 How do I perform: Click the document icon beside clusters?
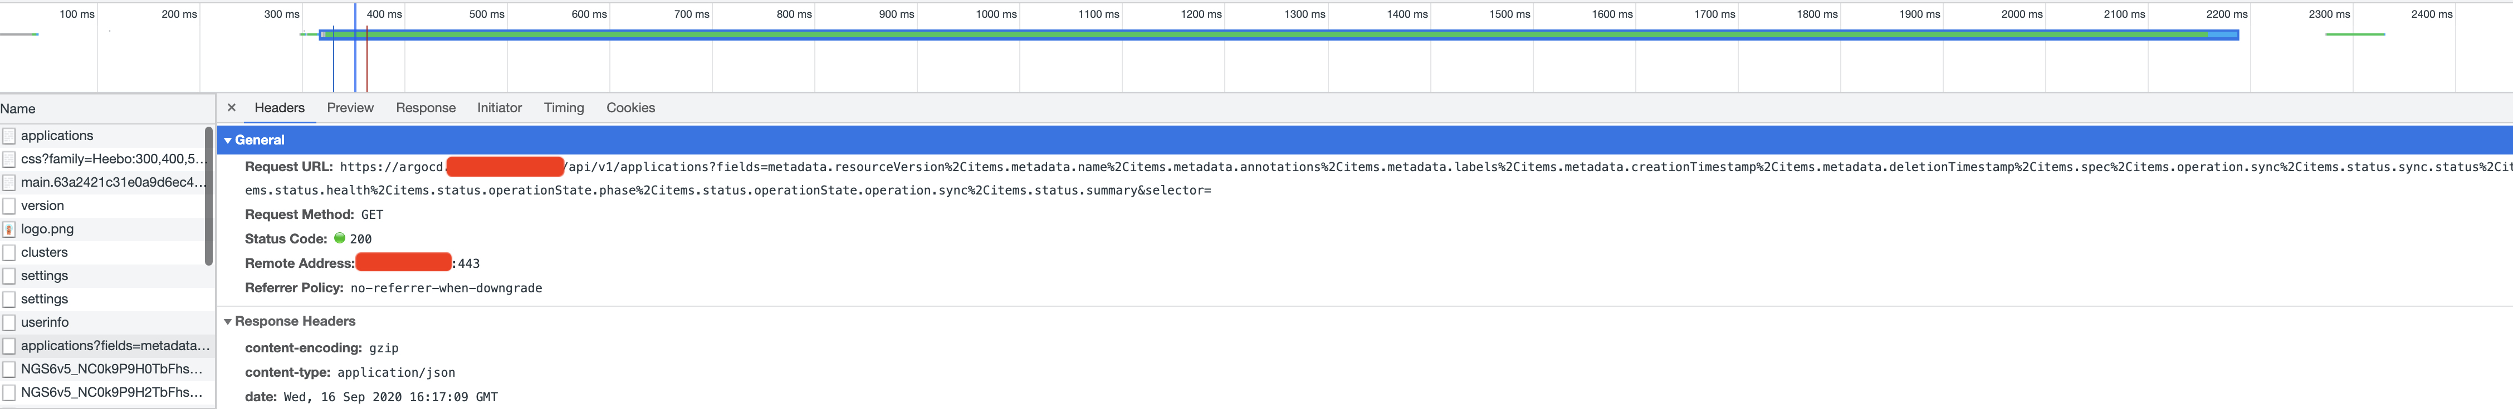click(x=9, y=252)
